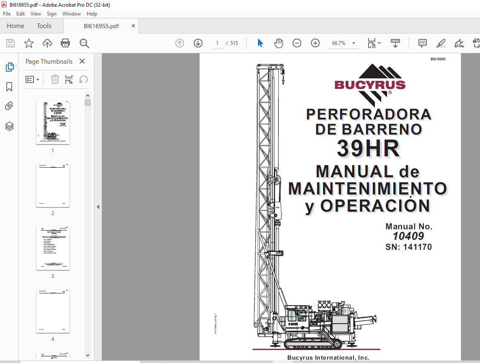Open the File menu

(7, 14)
